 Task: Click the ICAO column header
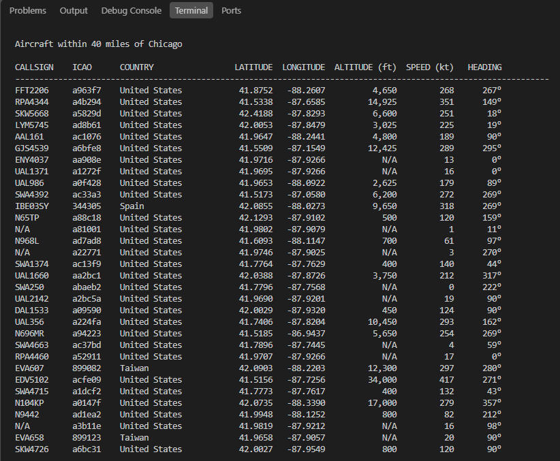click(x=82, y=67)
